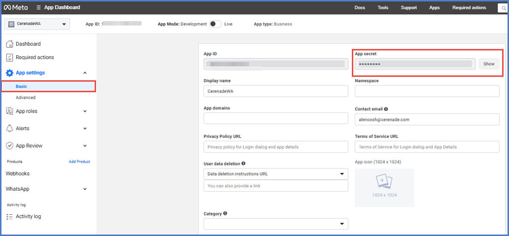Toggle App Mode from Development to Live
This screenshot has width=509, height=236.
215,24
